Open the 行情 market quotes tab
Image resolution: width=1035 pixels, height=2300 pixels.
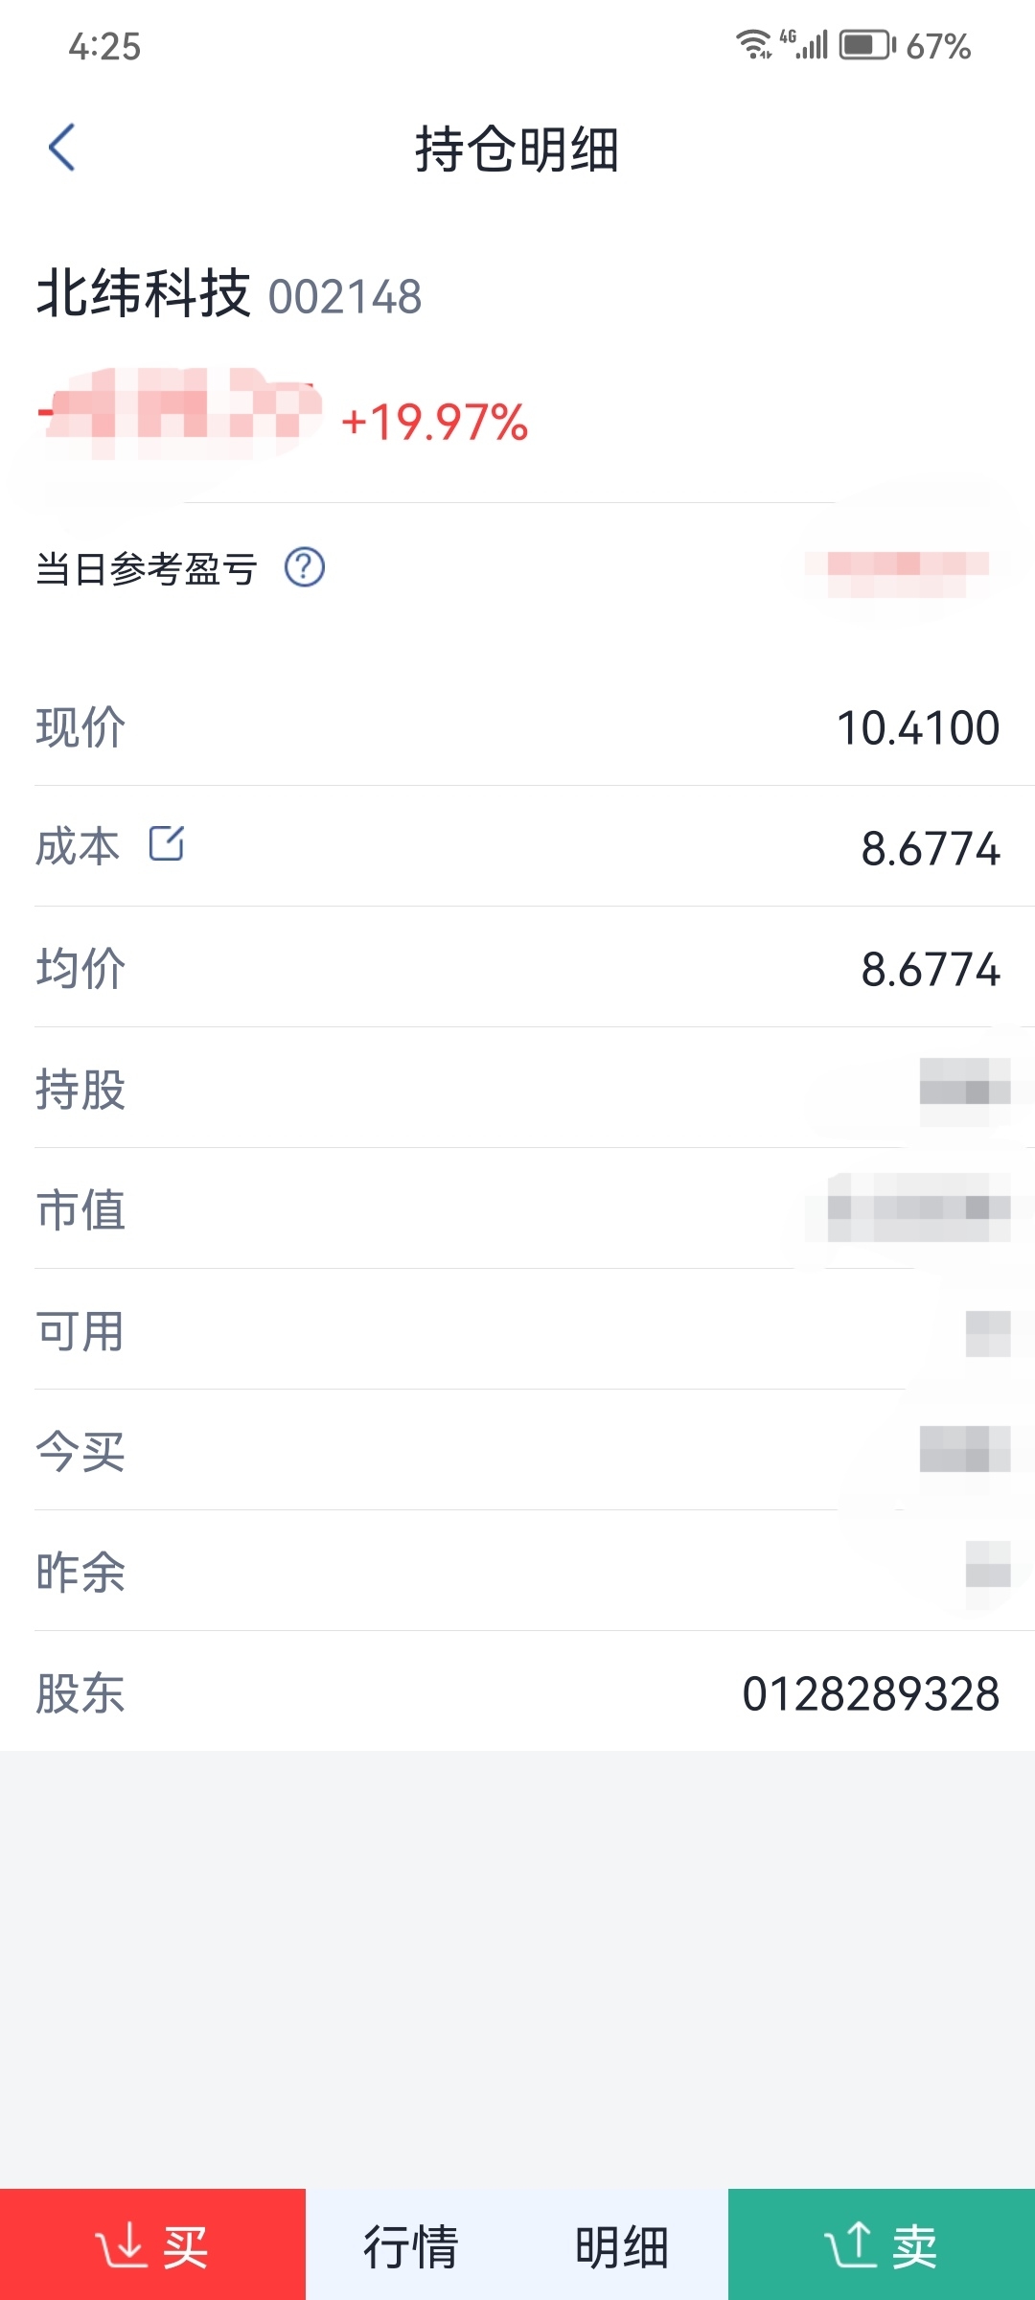click(411, 2246)
